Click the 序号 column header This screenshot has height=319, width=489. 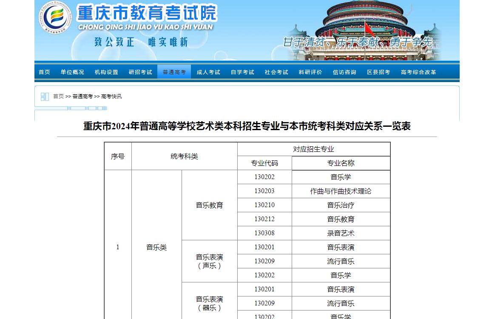click(118, 156)
